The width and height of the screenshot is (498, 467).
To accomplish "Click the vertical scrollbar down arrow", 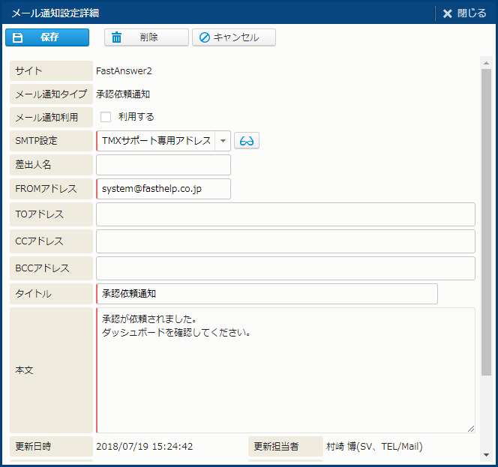I will point(486,454).
